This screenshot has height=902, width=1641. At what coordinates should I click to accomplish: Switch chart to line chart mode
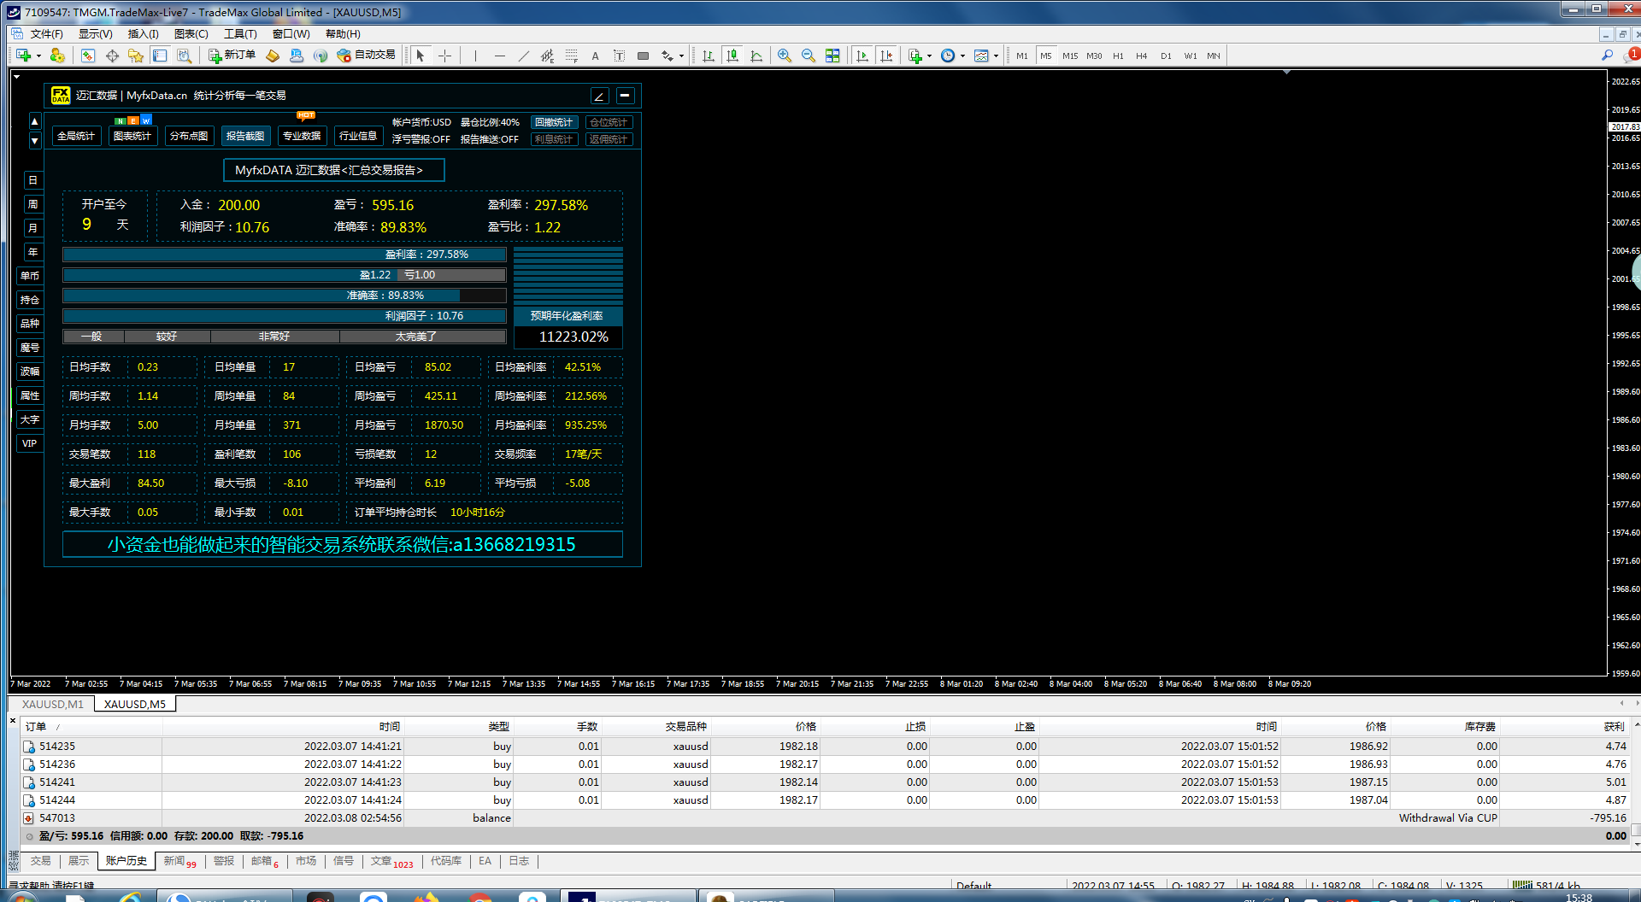click(x=756, y=56)
